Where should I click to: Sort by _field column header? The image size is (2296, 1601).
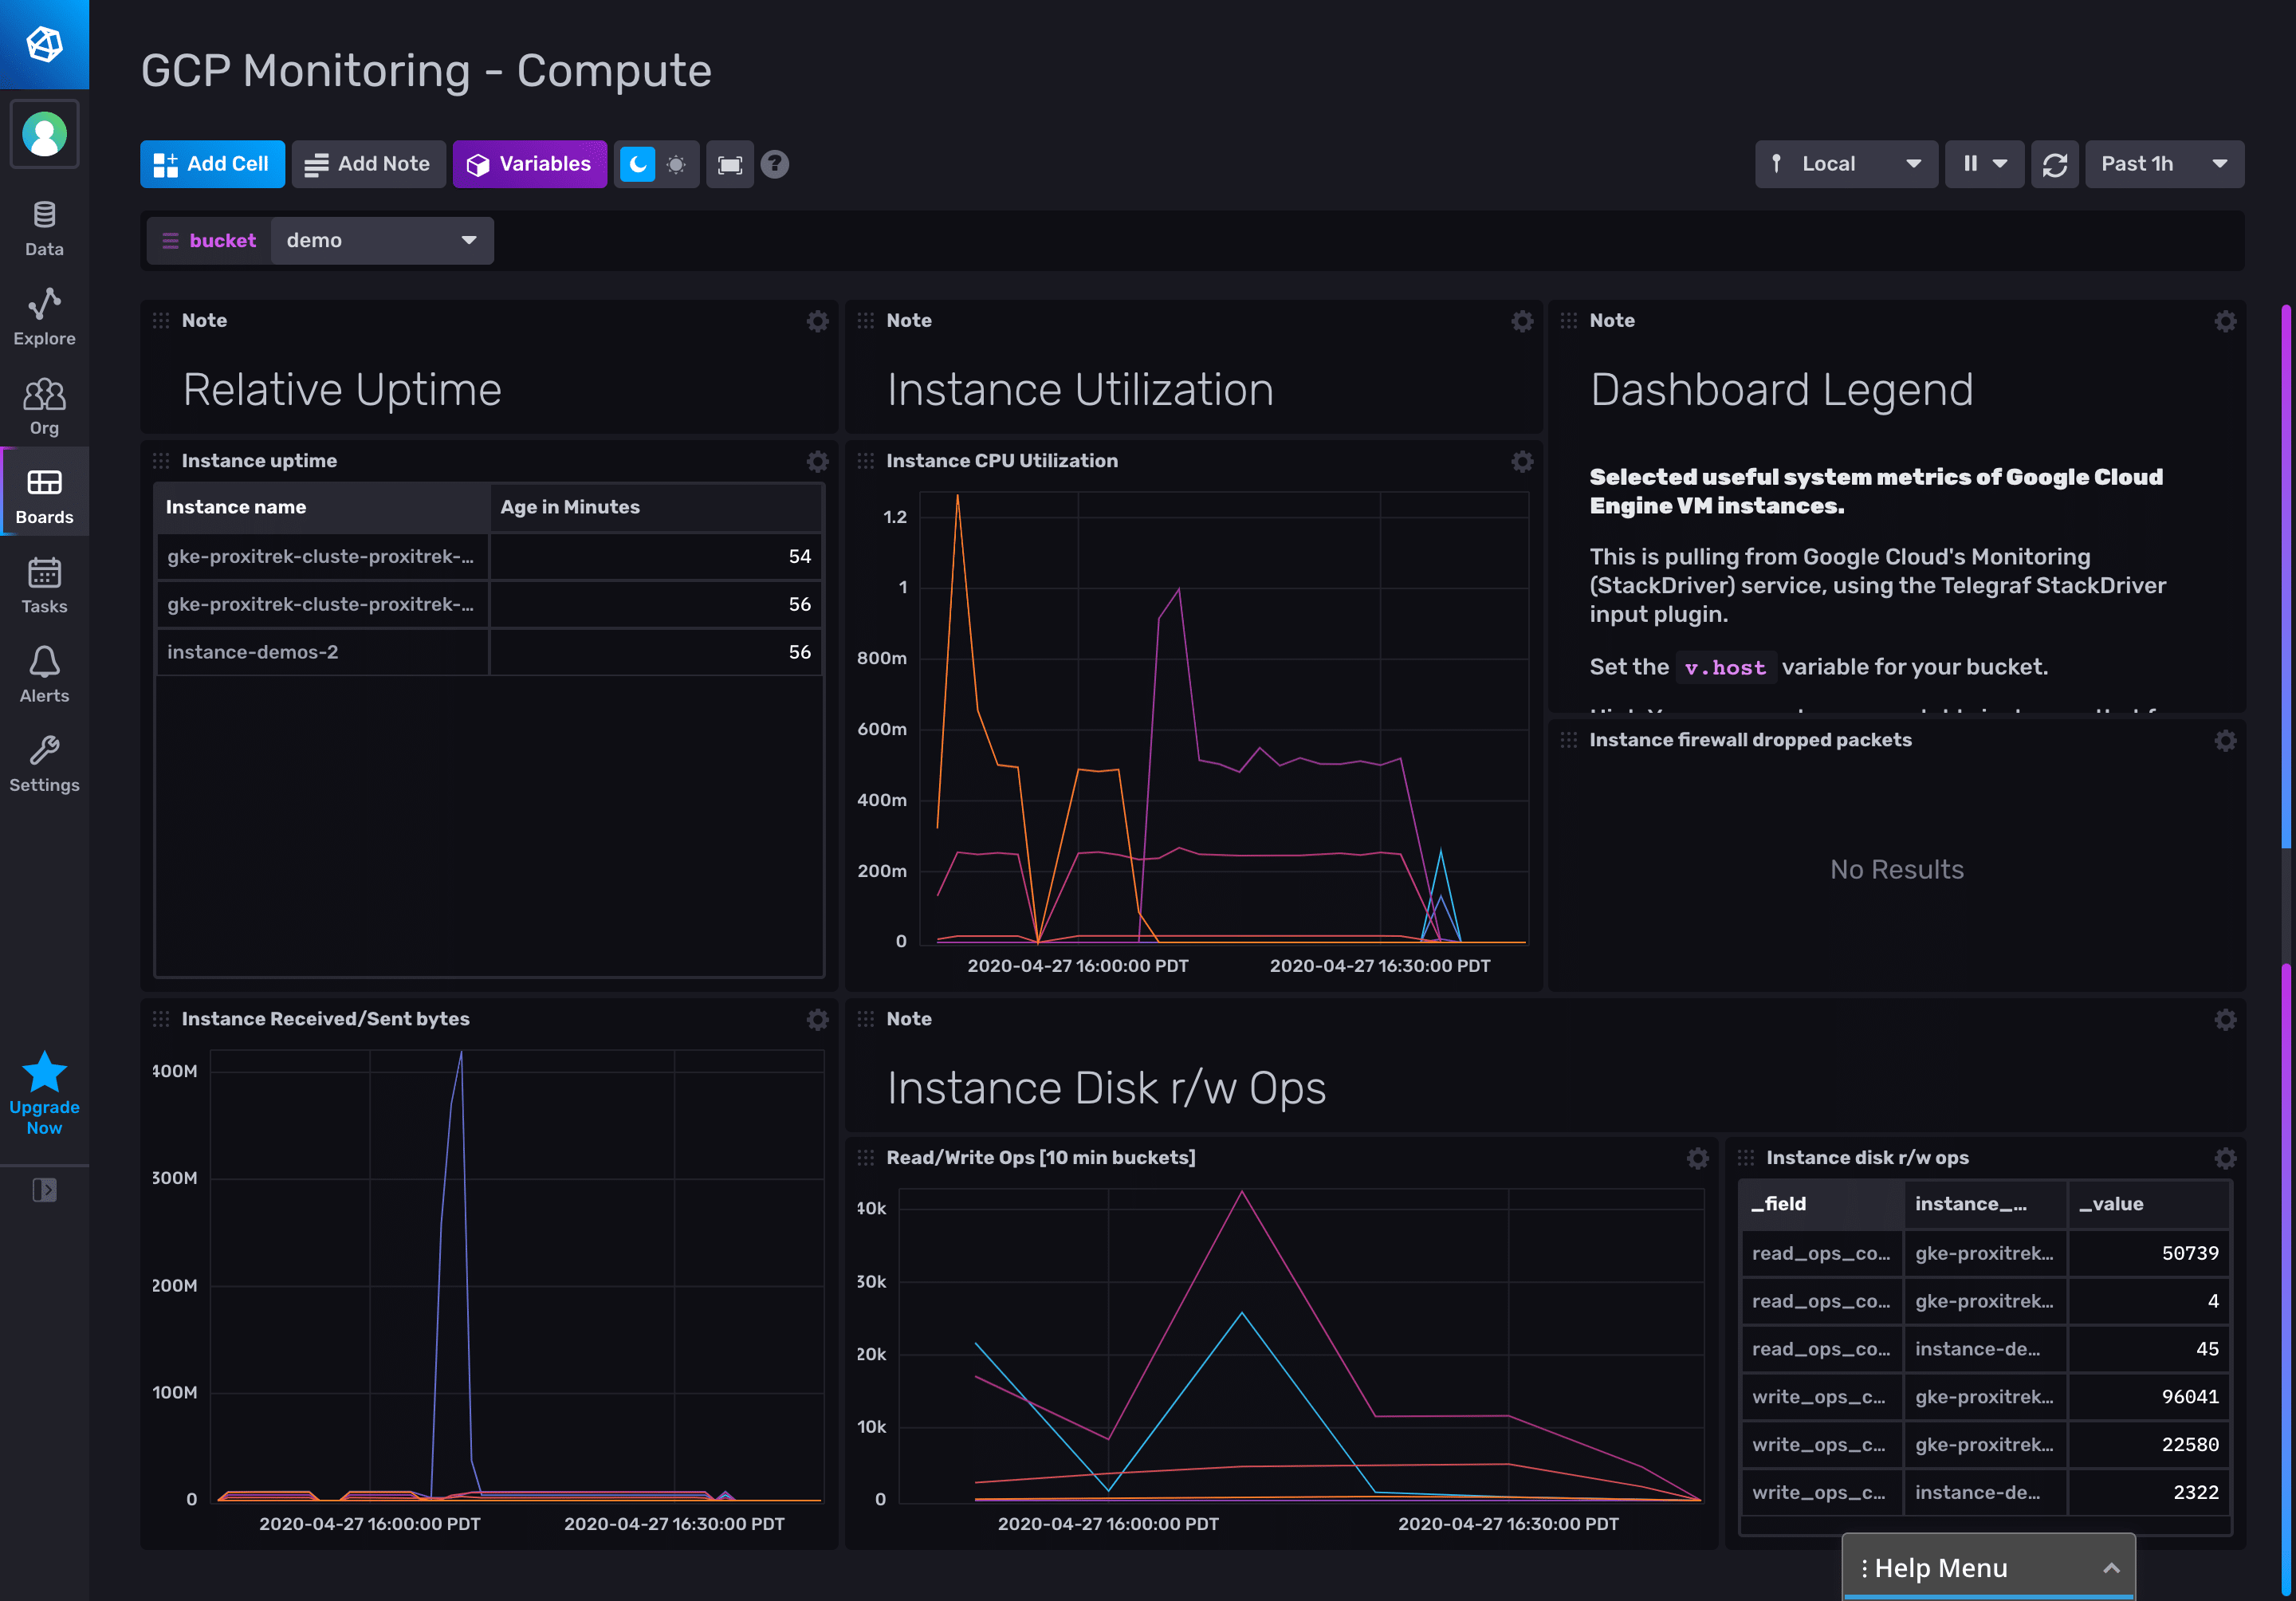click(x=1822, y=1204)
